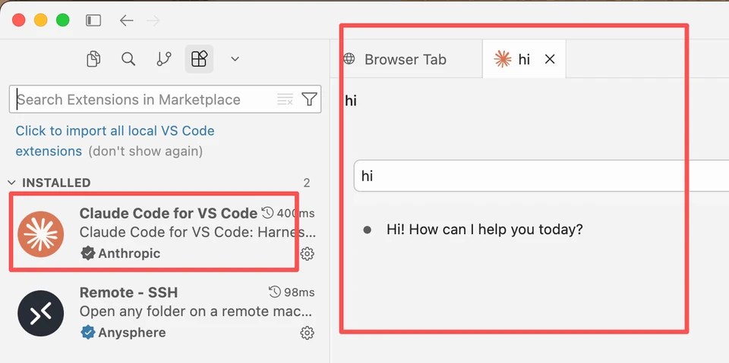Select the Extensions view icon

[199, 59]
